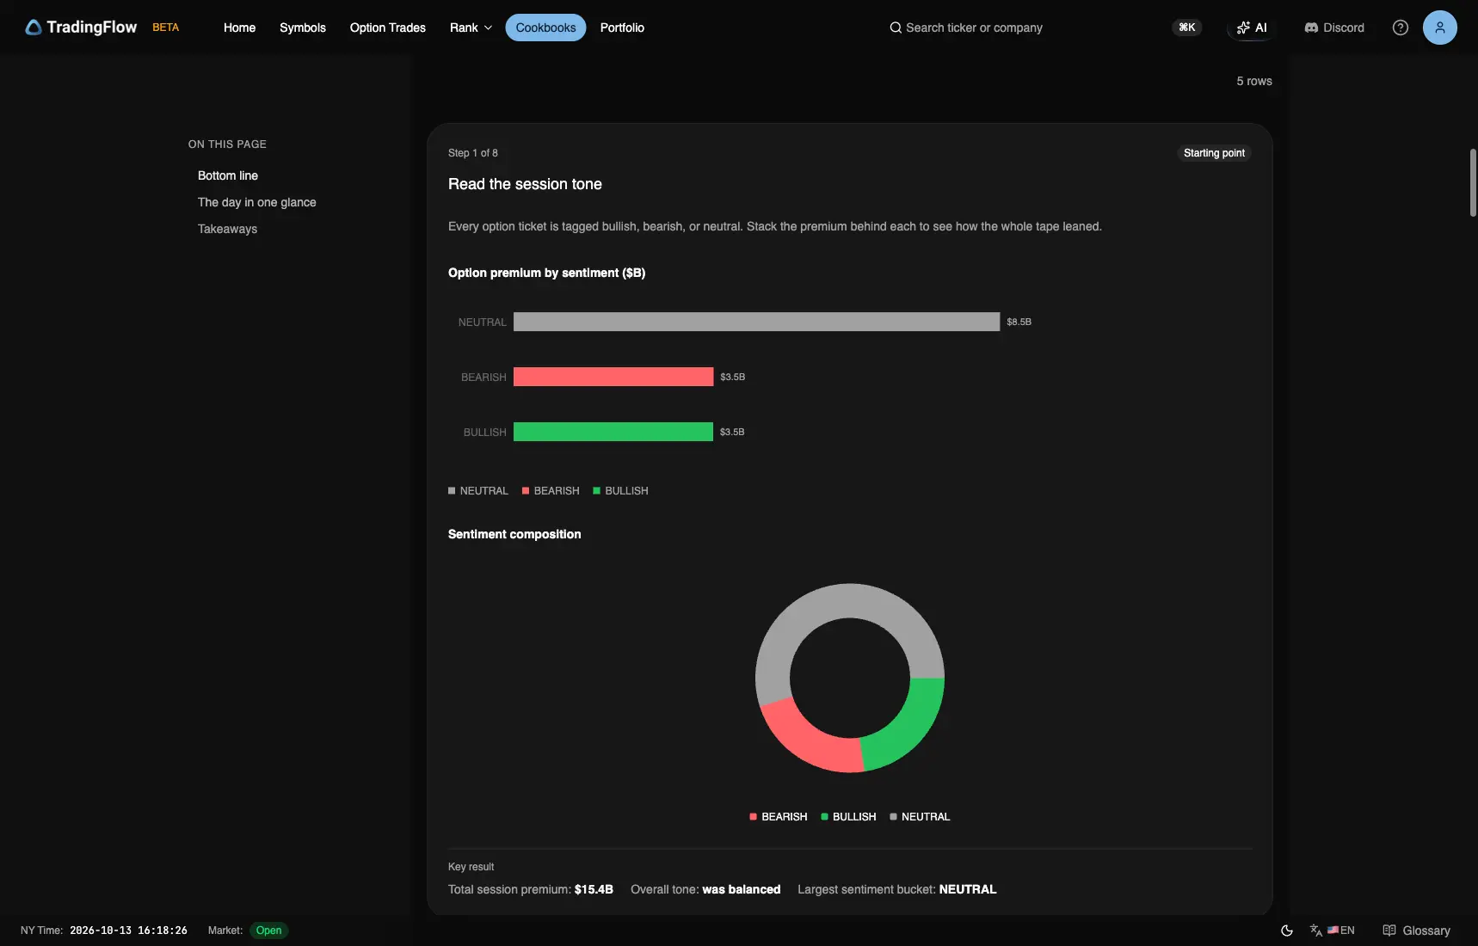The width and height of the screenshot is (1478, 946).
Task: Click the search magnifier icon
Action: click(896, 28)
